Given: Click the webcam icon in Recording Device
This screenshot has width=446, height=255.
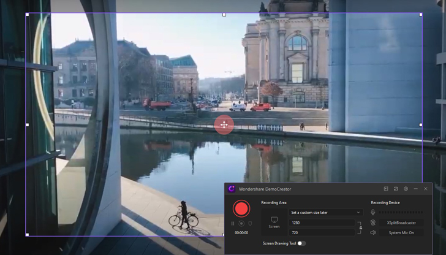Looking at the screenshot, I should pos(373,223).
